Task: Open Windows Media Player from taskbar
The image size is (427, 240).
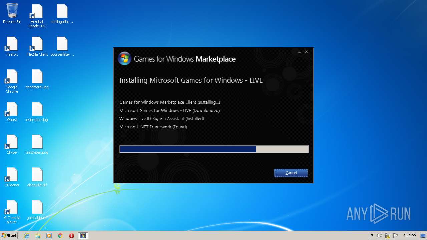Action: click(49, 236)
